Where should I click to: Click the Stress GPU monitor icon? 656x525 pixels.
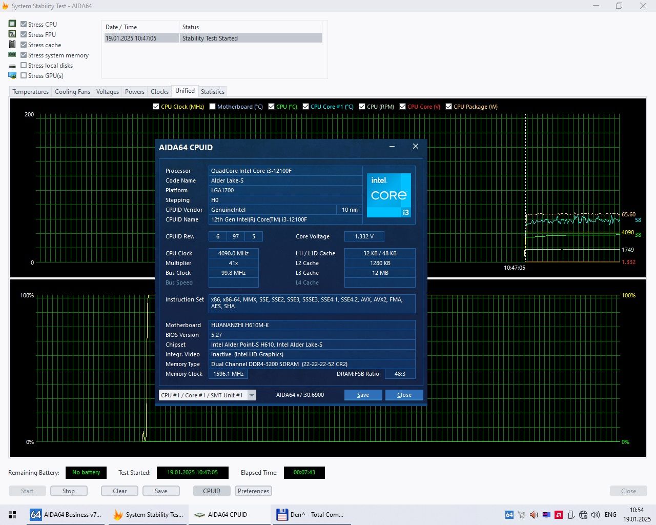(x=12, y=75)
